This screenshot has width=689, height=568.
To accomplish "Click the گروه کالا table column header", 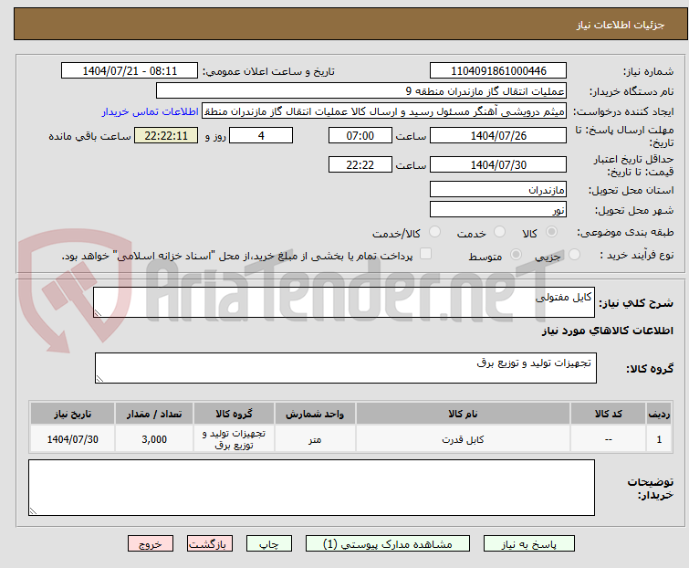I will [234, 414].
